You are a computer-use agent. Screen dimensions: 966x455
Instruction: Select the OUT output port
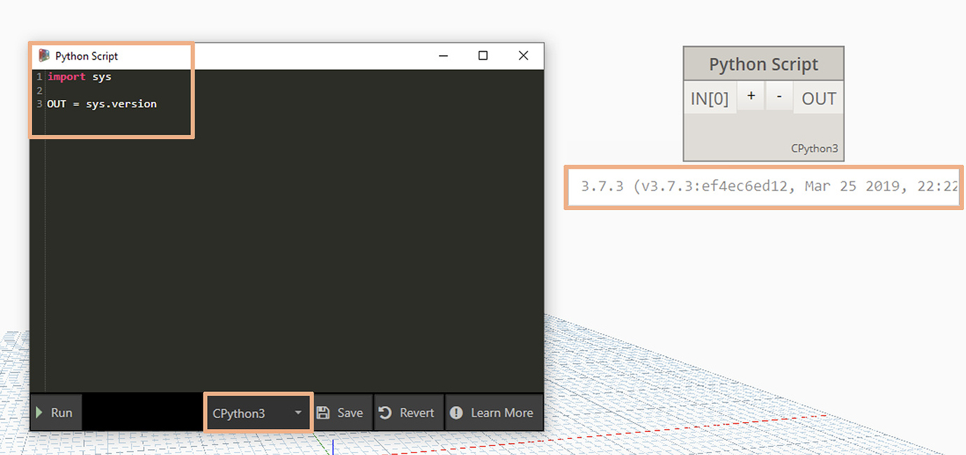(x=818, y=98)
